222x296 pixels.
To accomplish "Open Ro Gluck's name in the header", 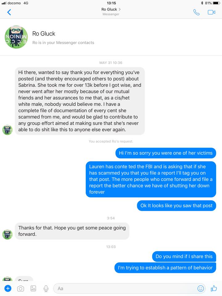I will tap(109, 9).
